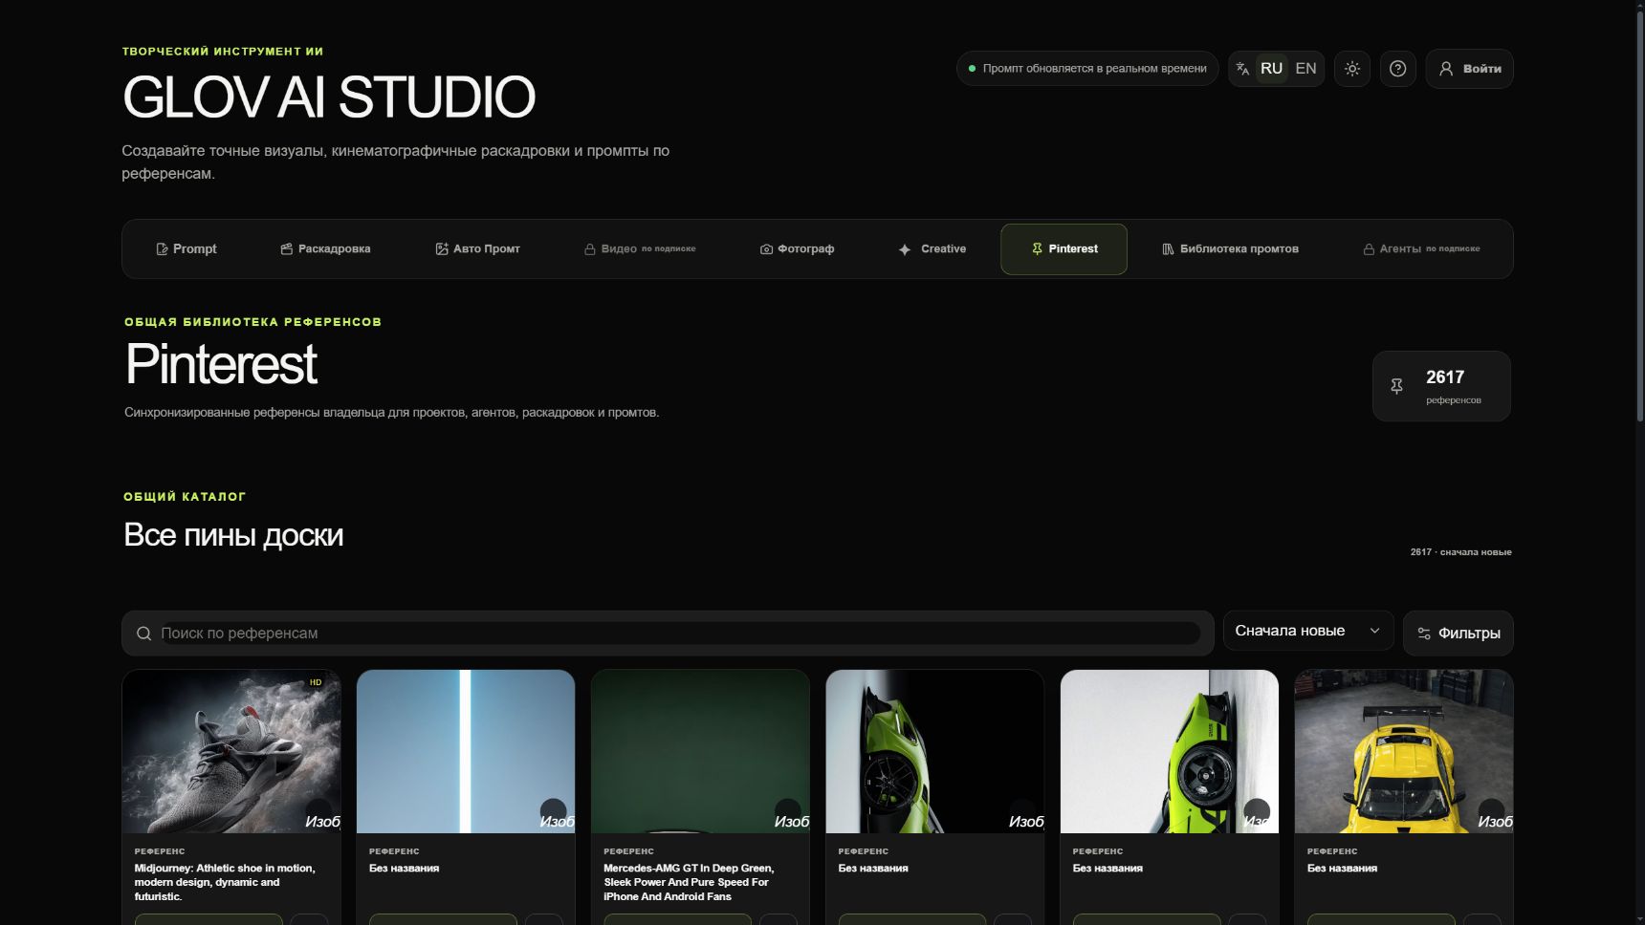Open the Сначала новые sort dropdown

click(x=1307, y=631)
